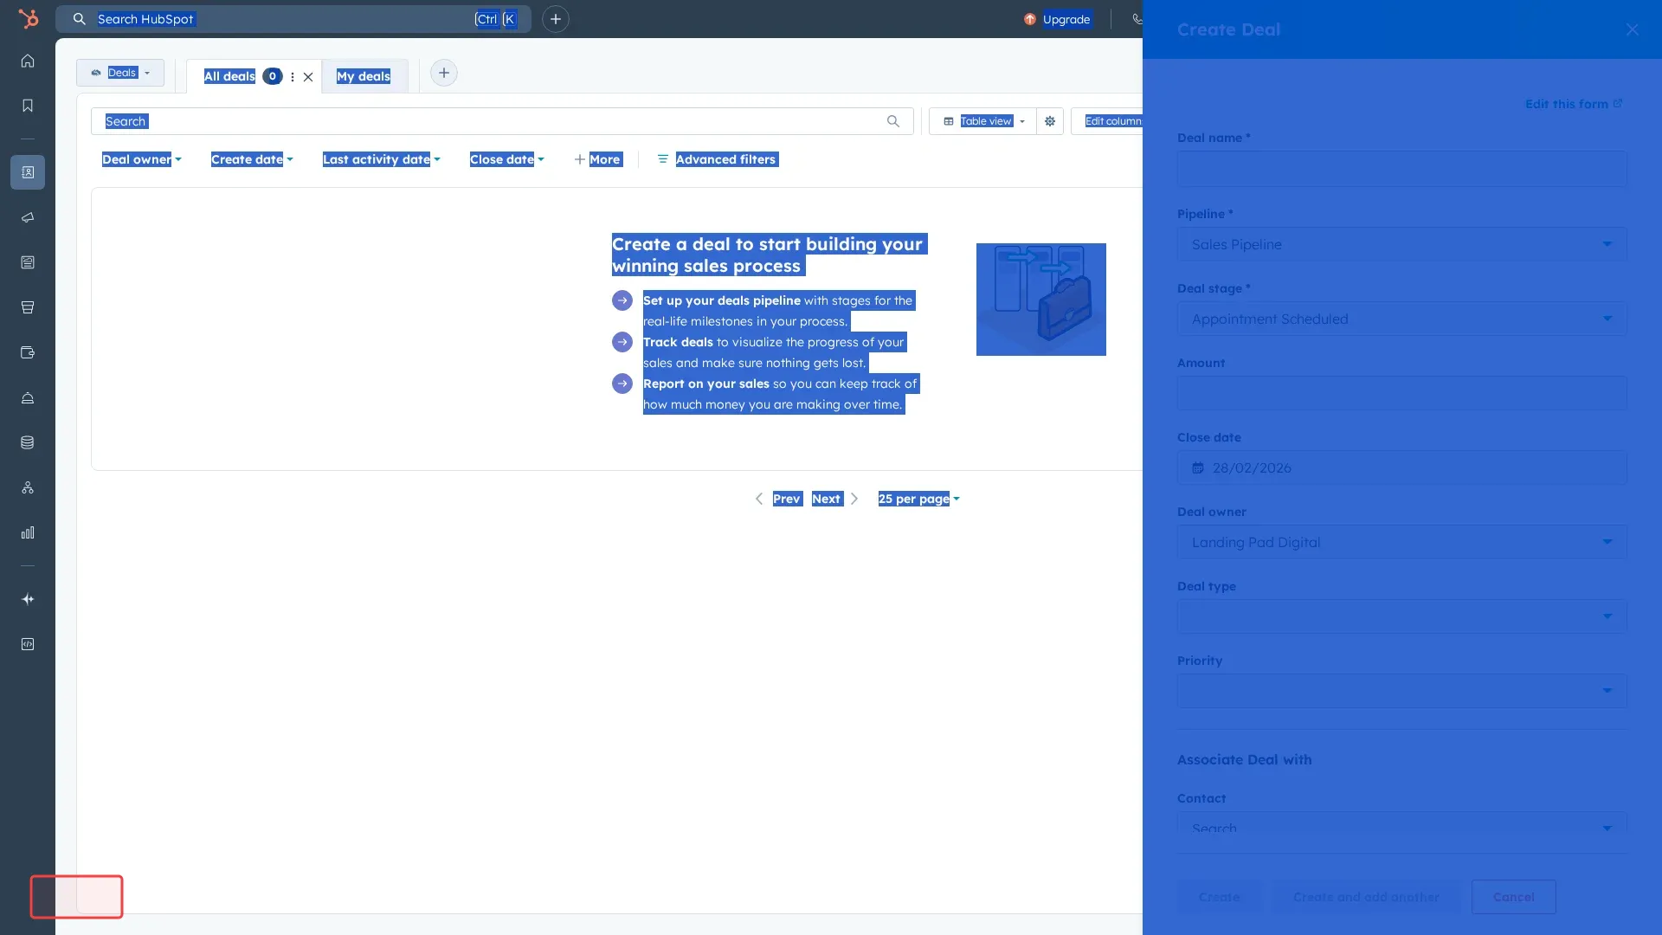The image size is (1662, 935).
Task: Open the developer code icon in sidebar
Action: tap(28, 644)
